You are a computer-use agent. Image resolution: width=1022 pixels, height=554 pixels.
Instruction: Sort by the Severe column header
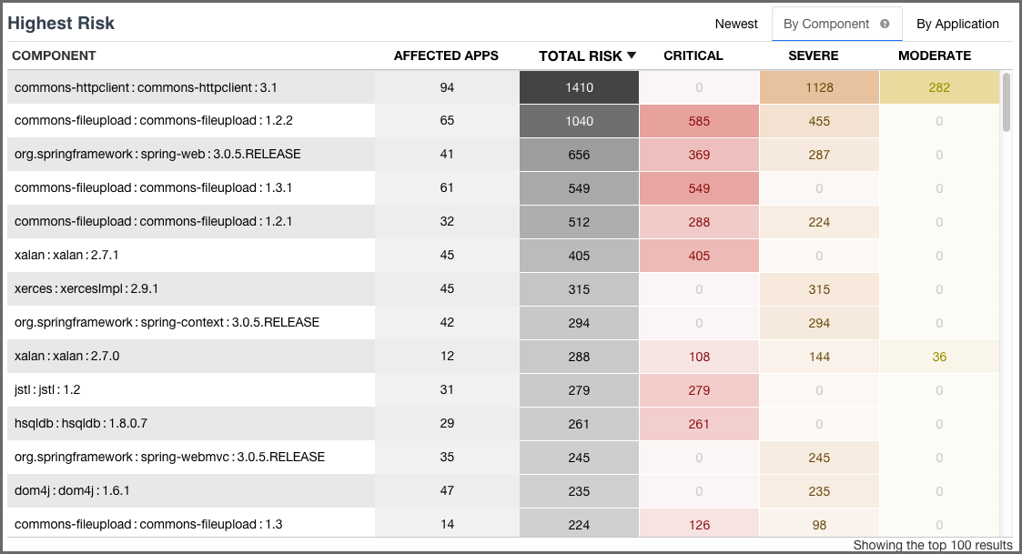[813, 55]
